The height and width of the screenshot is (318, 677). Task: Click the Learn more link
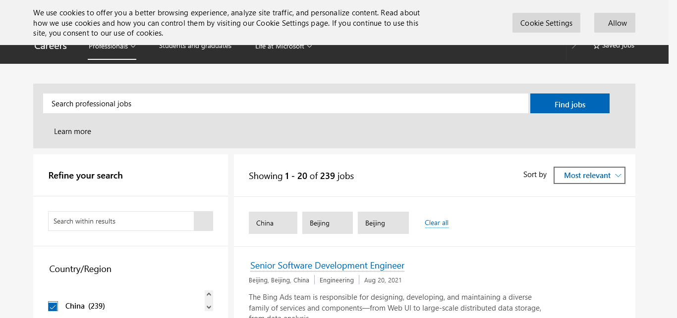point(72,132)
